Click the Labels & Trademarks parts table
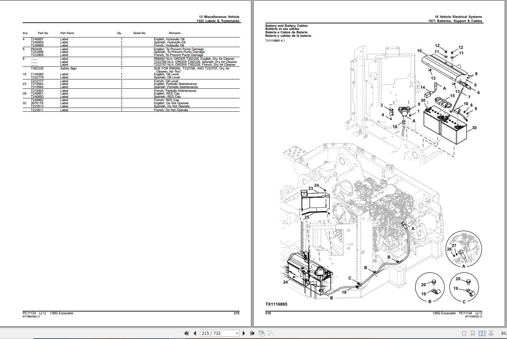The image size is (507, 339). pyautogui.click(x=131, y=72)
